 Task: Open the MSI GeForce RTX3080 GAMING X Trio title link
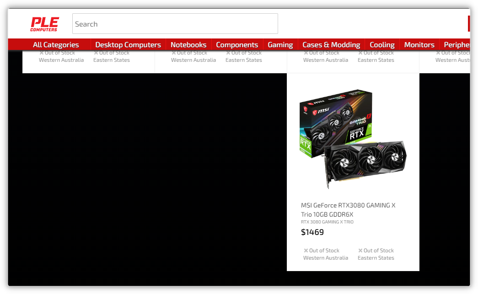tap(348, 210)
